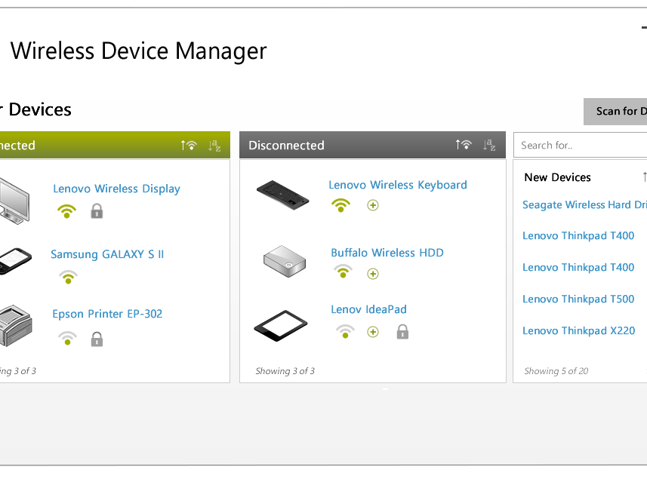
Task: Sort Disconnected devices by signal strength
Action: [463, 145]
